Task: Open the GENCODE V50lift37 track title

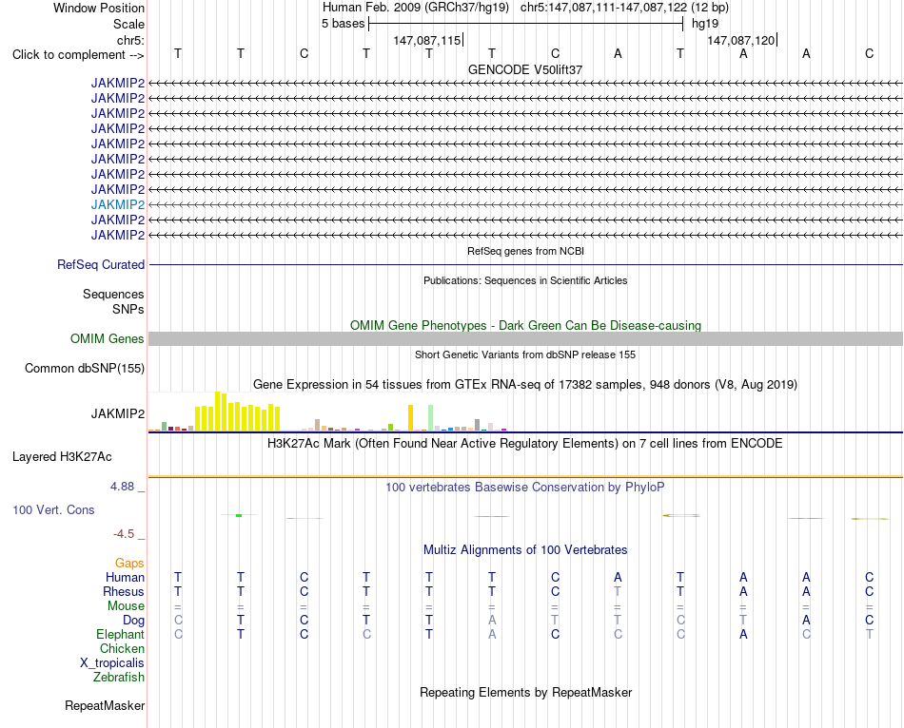Action: tap(525, 69)
